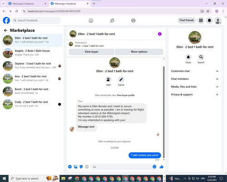Go to the Home feed icon
The height and width of the screenshot is (182, 227).
[91, 20]
